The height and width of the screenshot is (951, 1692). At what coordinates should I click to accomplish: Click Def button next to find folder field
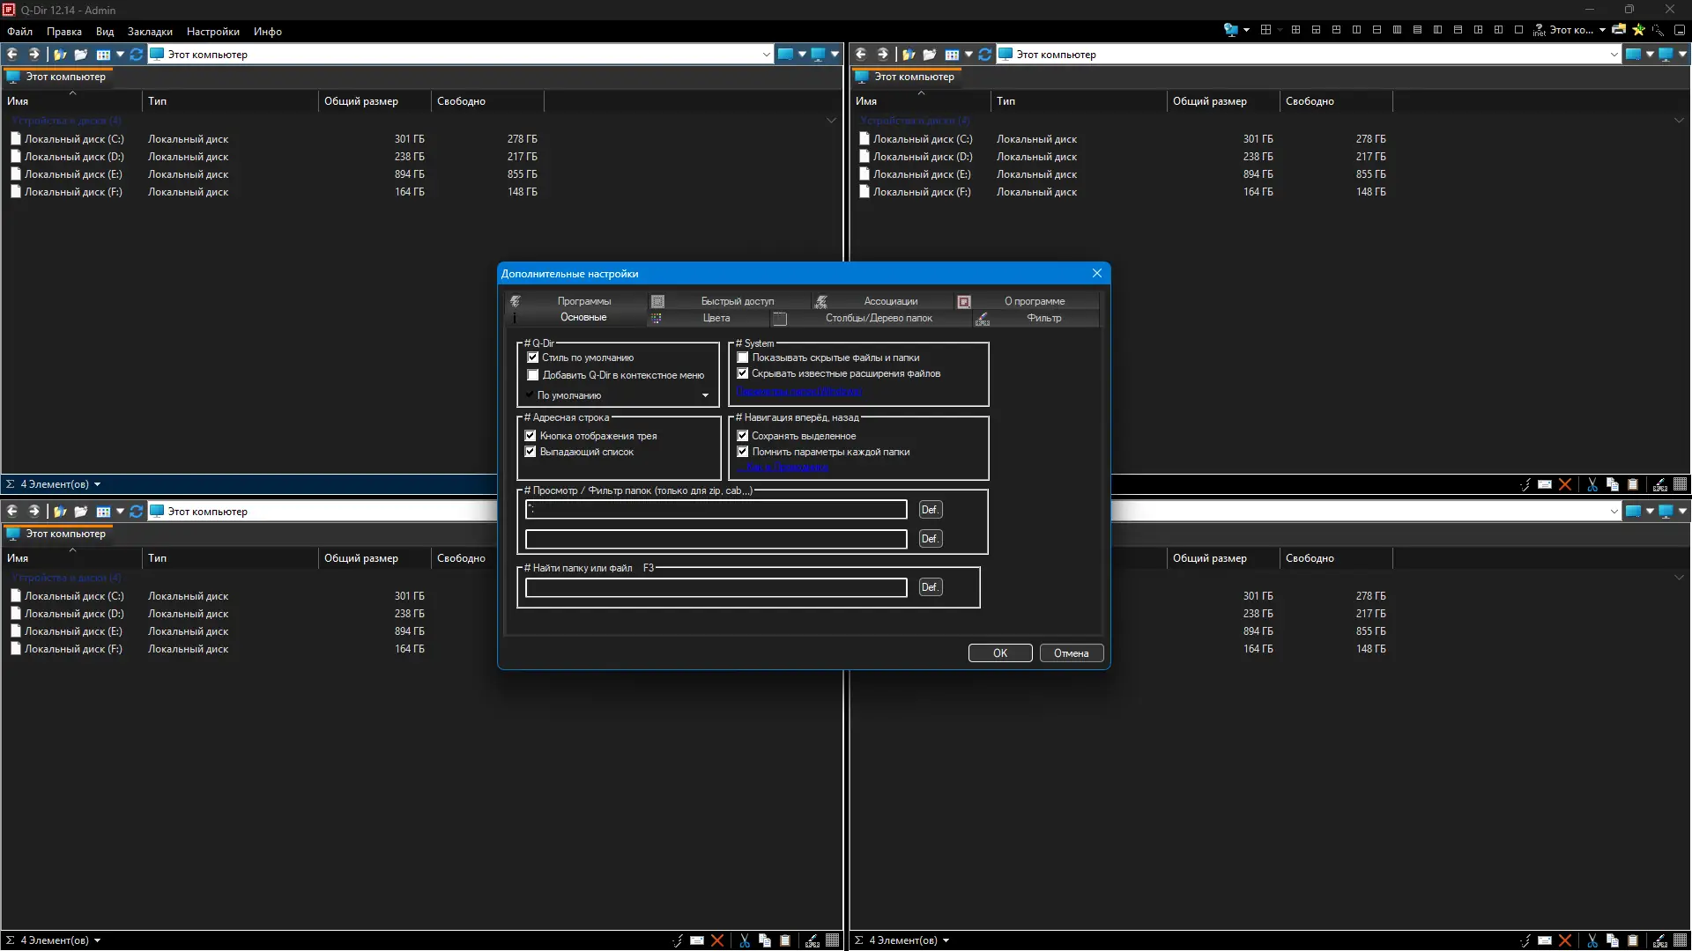[930, 587]
